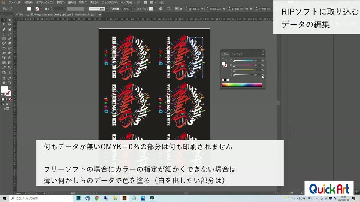360x202 pixels.
Task: Select the Artboard tool
Action: click(4, 78)
